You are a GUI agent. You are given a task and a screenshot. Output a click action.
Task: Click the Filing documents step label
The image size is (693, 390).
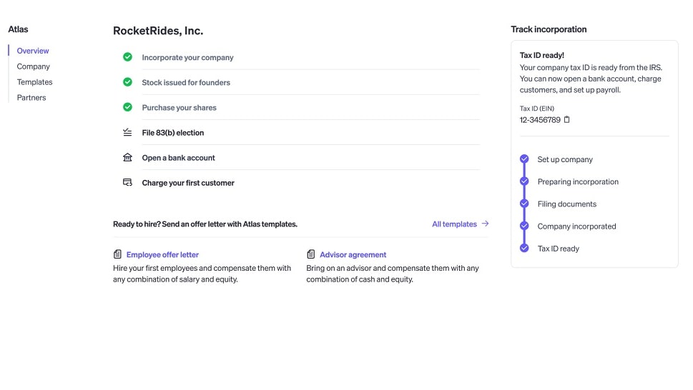[x=566, y=204]
